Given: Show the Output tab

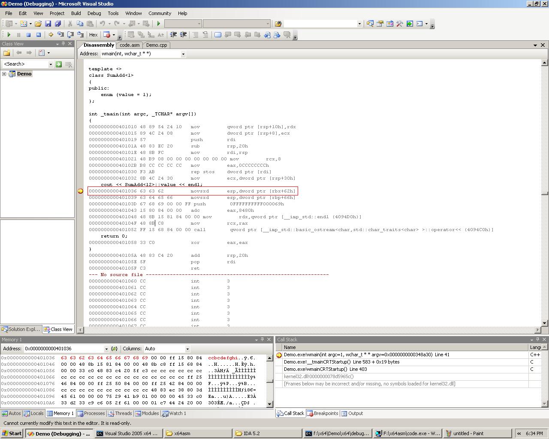Looking at the screenshot, I should 352,413.
